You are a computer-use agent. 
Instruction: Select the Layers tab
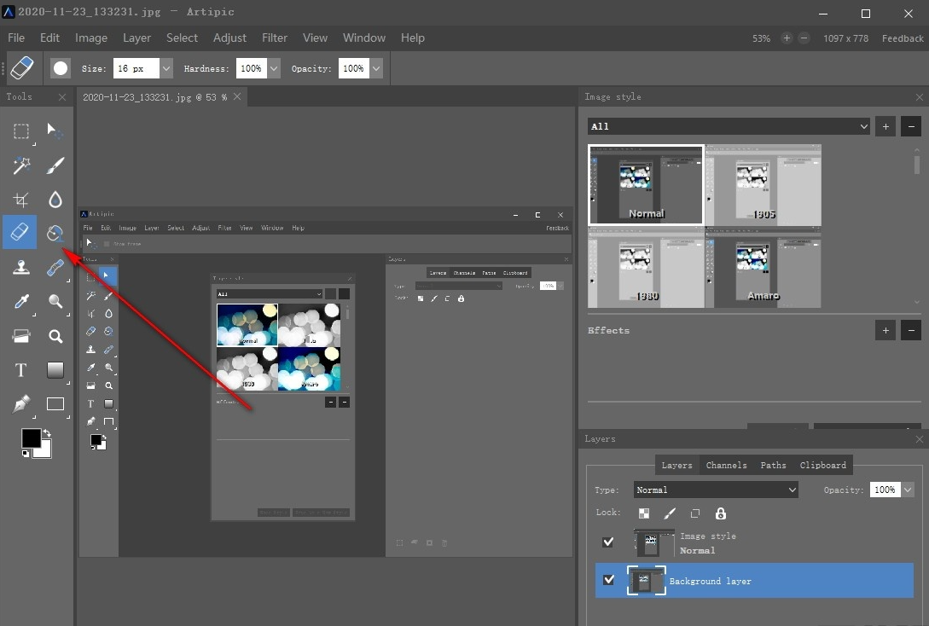click(x=676, y=465)
